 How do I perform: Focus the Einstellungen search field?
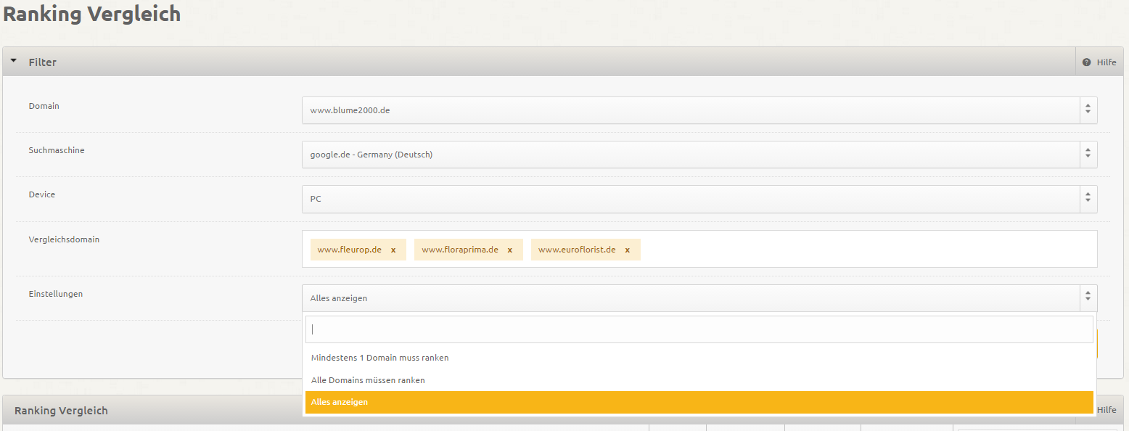point(699,329)
